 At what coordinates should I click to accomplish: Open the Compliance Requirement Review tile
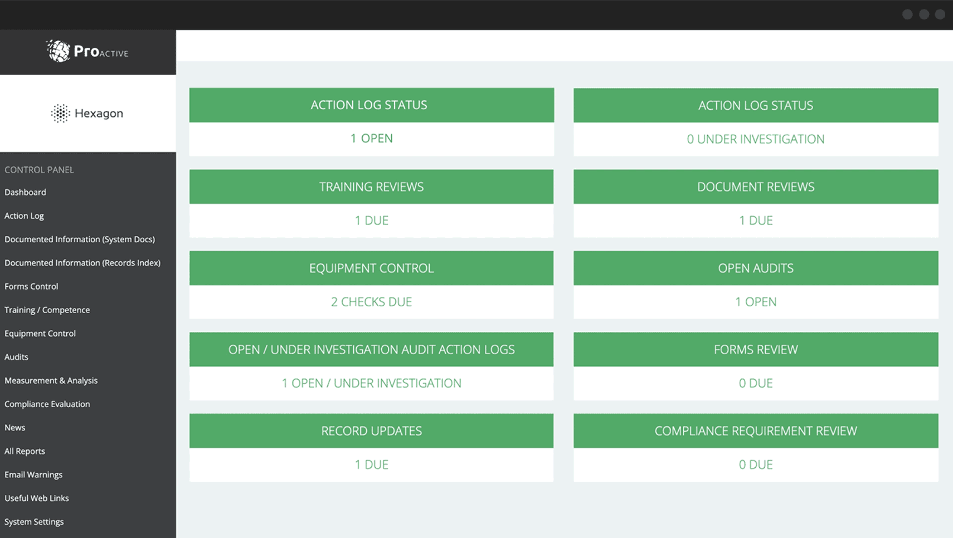pos(755,431)
